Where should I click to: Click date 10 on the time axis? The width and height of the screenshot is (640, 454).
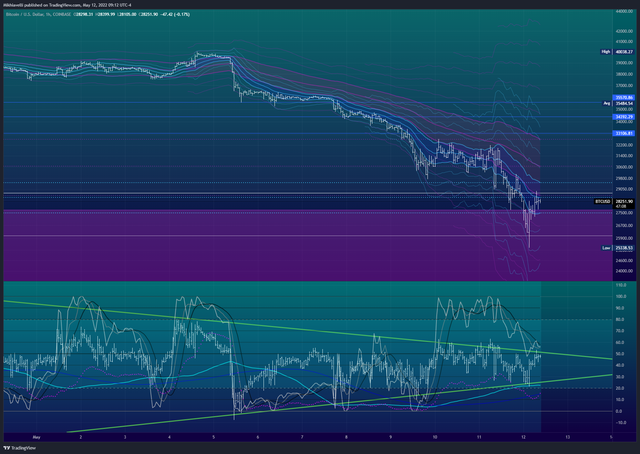point(435,437)
